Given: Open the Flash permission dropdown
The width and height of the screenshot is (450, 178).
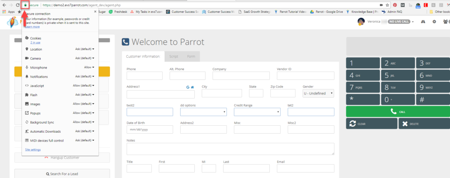Looking at the screenshot, I should point(85,95).
